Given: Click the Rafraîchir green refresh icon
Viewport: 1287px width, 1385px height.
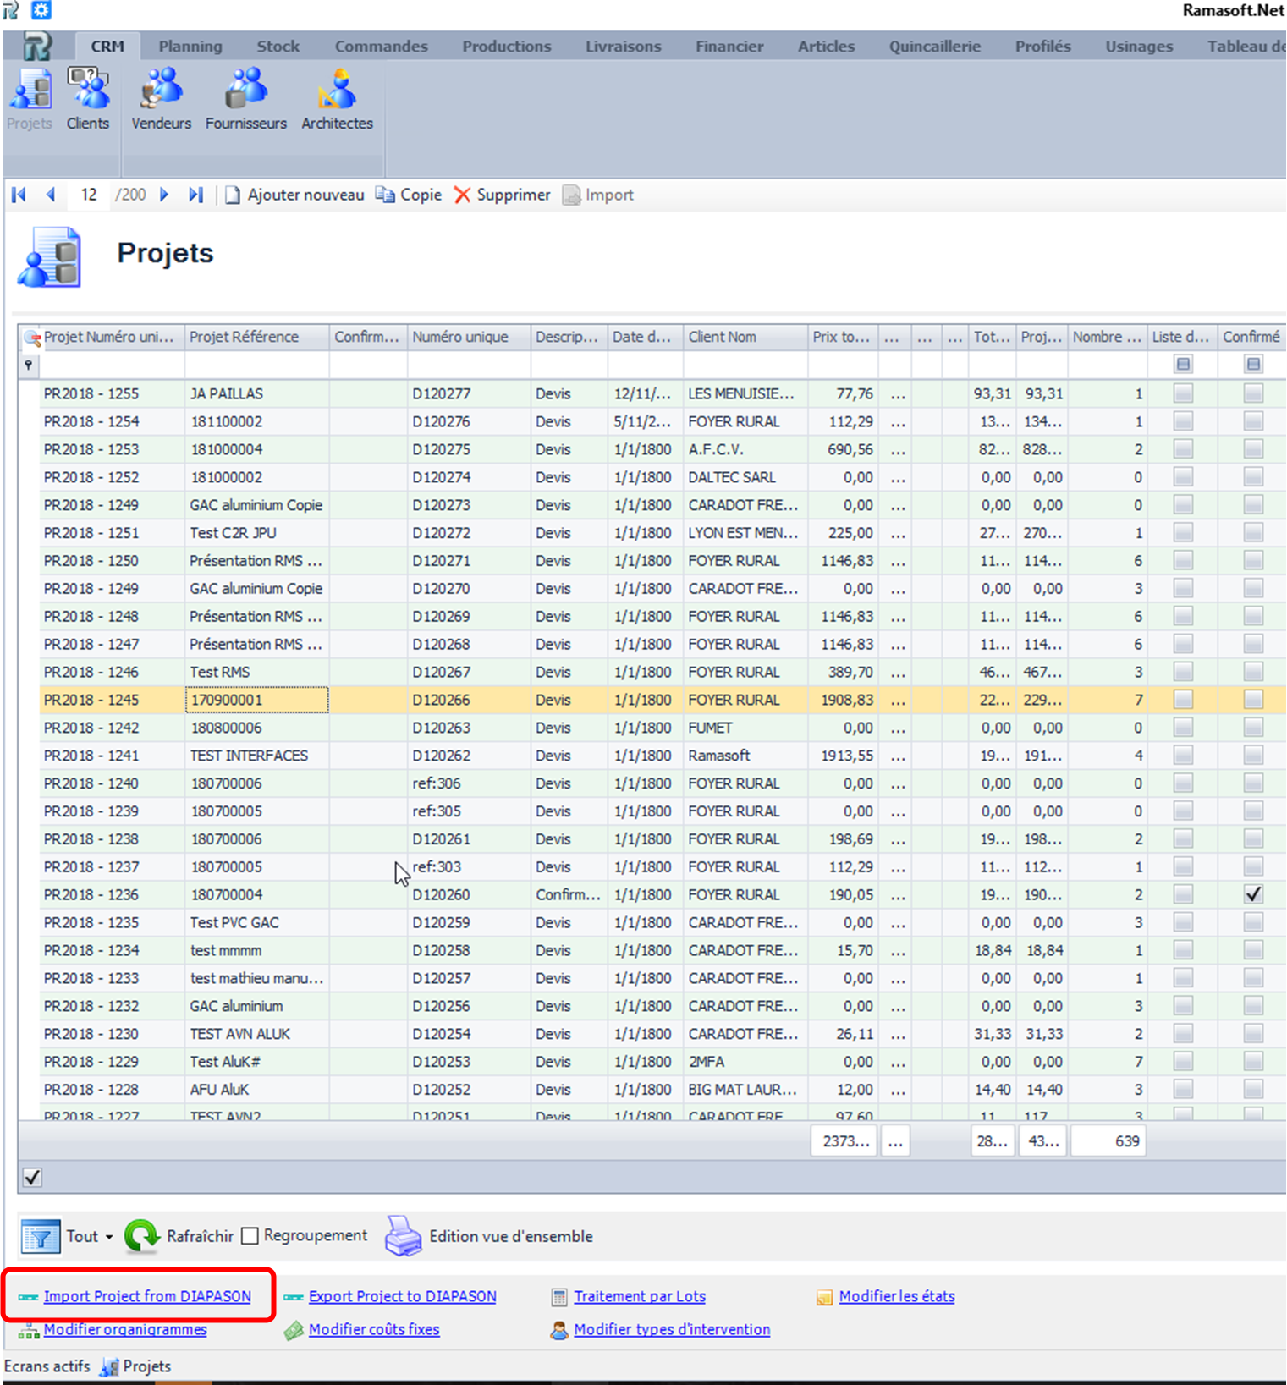Looking at the screenshot, I should (141, 1236).
